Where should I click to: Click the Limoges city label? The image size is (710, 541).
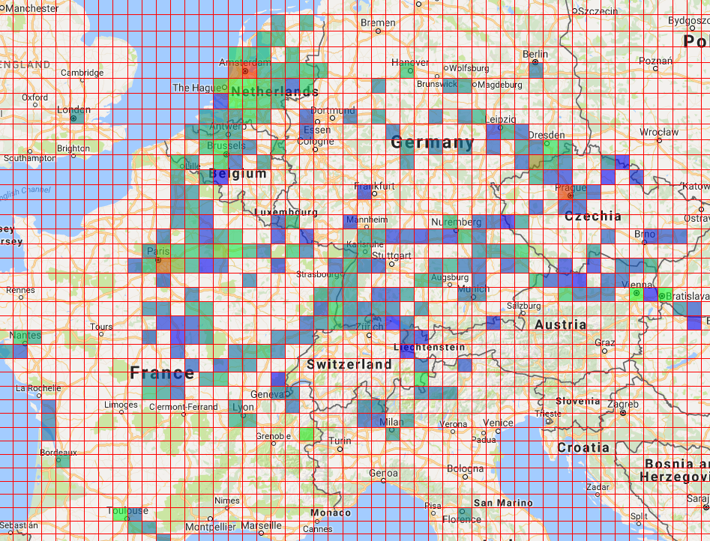[121, 405]
